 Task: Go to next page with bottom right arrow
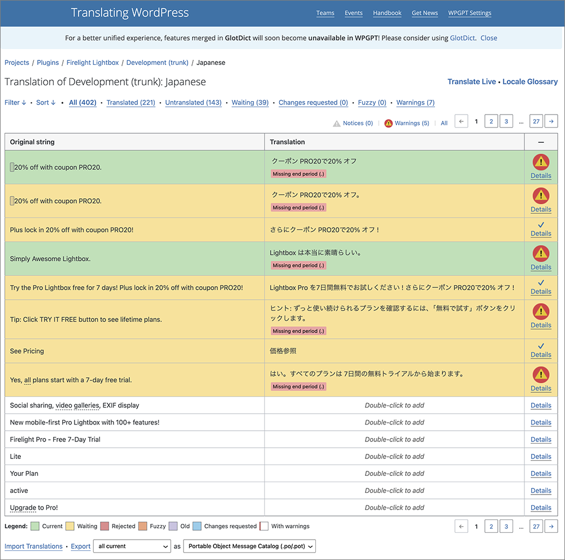[551, 527]
